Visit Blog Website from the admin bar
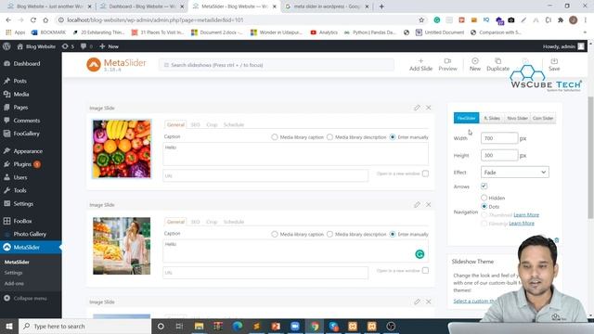Viewport: 594px width, 334px height. point(36,46)
